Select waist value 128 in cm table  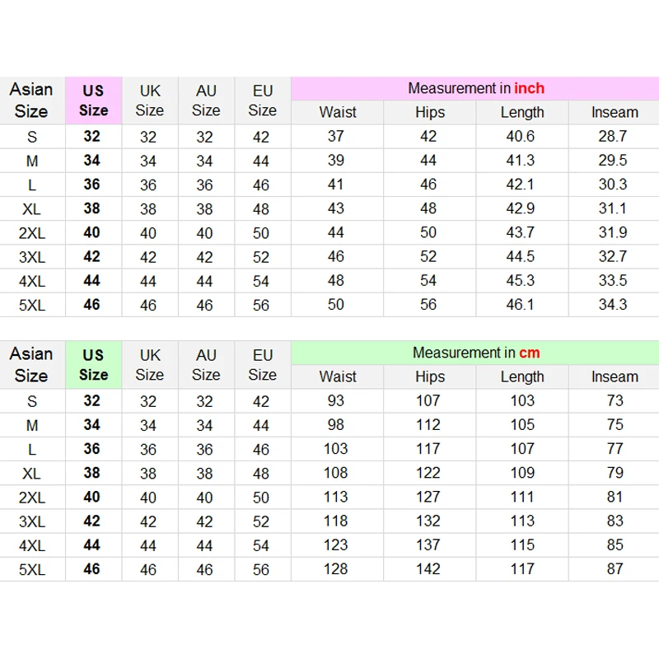pyautogui.click(x=336, y=568)
